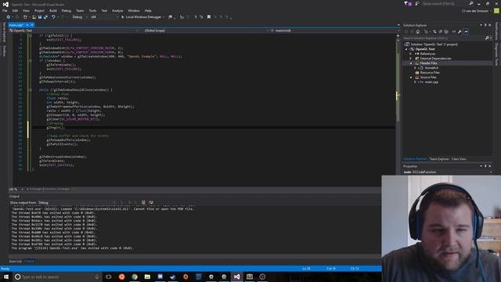Viewport: 501px width, 282px height.
Task: Open the Windows Start menu
Action: coord(6,277)
